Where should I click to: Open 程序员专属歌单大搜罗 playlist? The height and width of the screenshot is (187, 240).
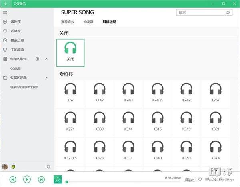[x=24, y=87]
